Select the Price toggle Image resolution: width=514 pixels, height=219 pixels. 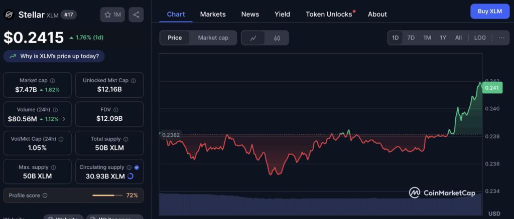[x=175, y=38]
